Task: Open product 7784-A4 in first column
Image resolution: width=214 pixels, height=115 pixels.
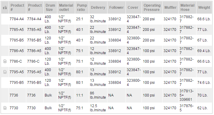Action: coord(17,19)
